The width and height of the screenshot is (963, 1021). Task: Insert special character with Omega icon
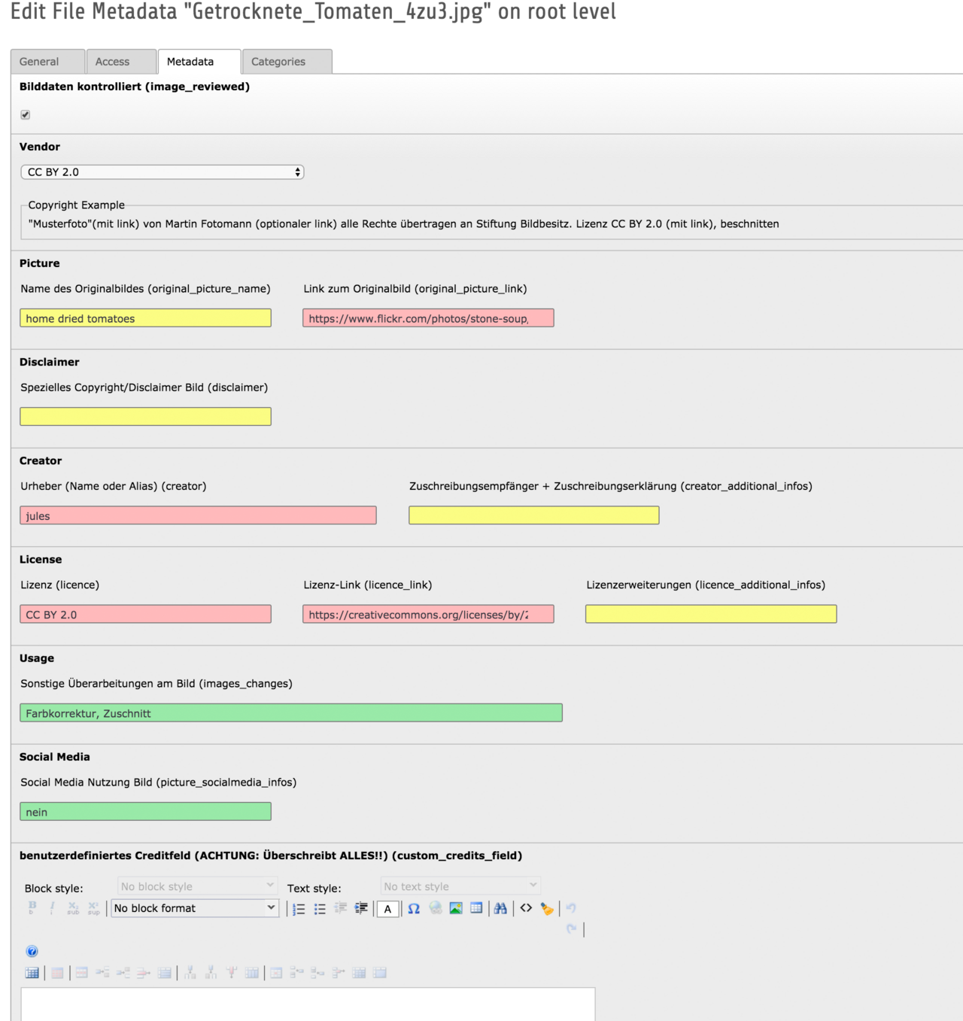click(x=414, y=908)
